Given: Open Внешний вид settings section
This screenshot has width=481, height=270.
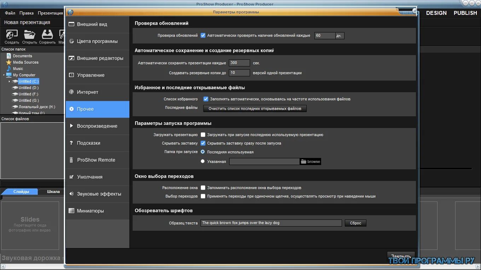Looking at the screenshot, I should (x=98, y=24).
